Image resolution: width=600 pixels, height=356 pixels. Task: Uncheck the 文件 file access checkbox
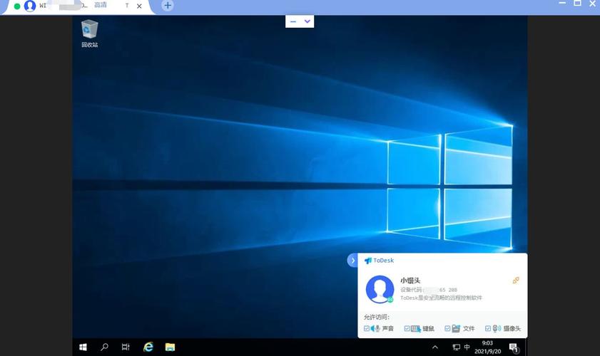447,328
